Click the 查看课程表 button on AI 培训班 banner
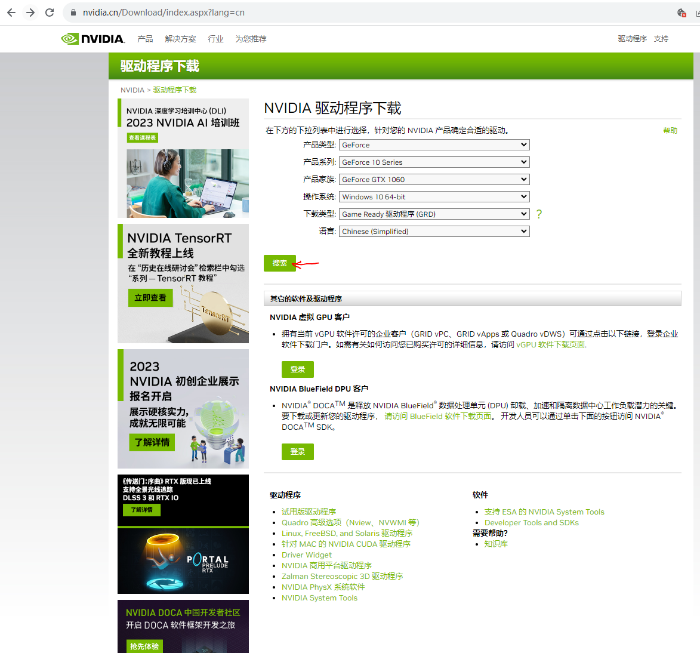 [143, 138]
